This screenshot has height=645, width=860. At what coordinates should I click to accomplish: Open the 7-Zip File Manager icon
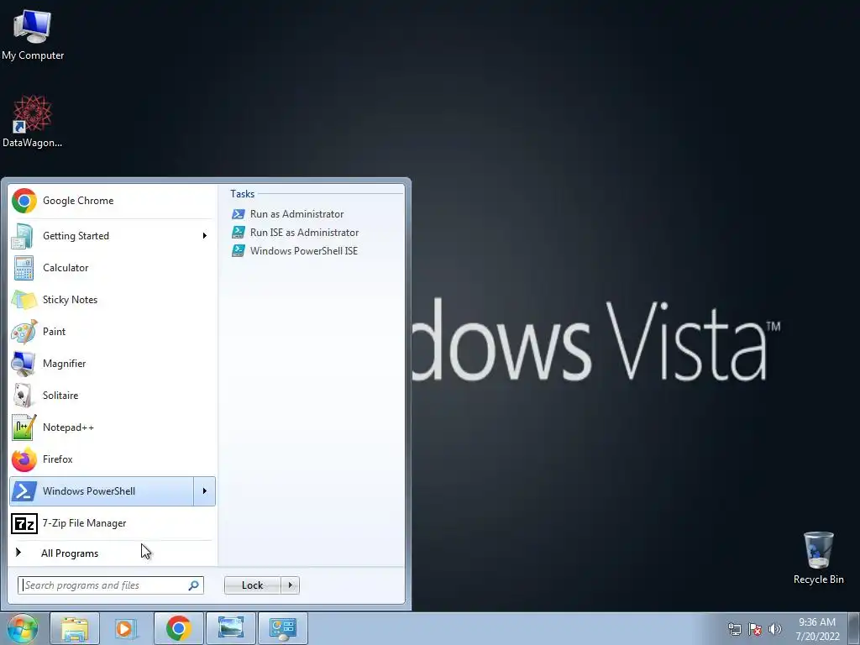[24, 523]
